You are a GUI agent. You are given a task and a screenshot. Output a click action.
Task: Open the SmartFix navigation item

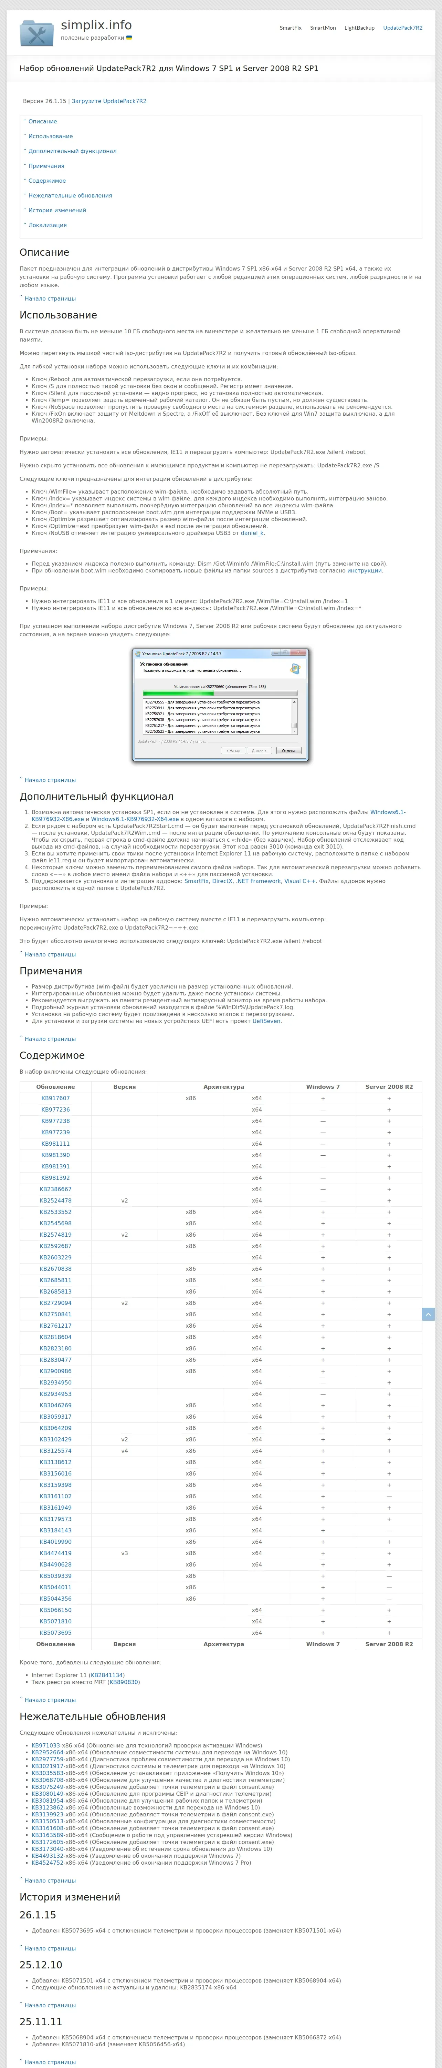(291, 28)
